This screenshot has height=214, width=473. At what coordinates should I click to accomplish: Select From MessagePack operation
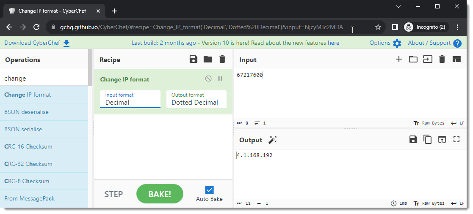pyautogui.click(x=44, y=198)
